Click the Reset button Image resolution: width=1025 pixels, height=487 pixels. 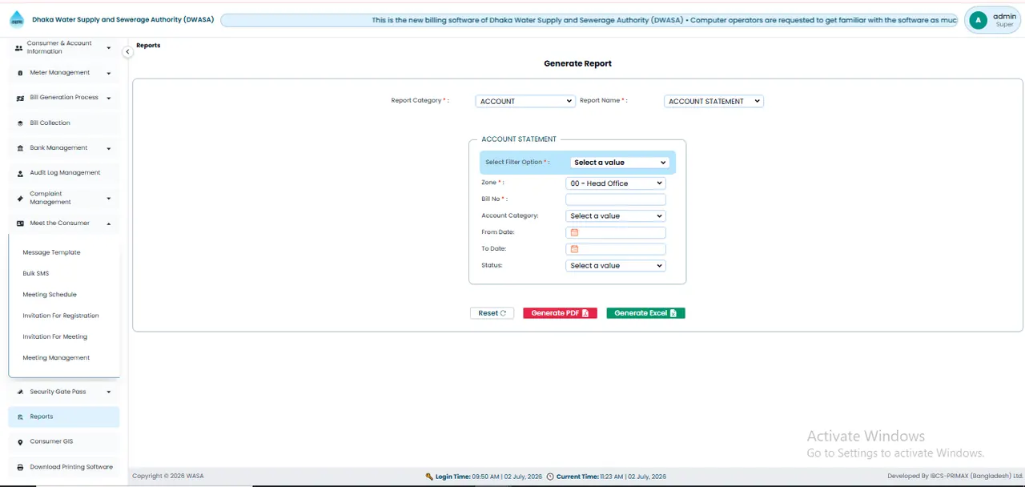(x=492, y=313)
